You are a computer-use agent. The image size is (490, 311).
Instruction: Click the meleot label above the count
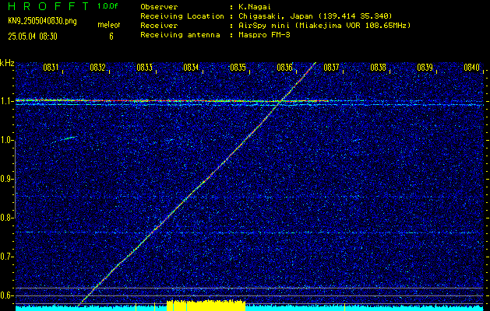coord(109,25)
